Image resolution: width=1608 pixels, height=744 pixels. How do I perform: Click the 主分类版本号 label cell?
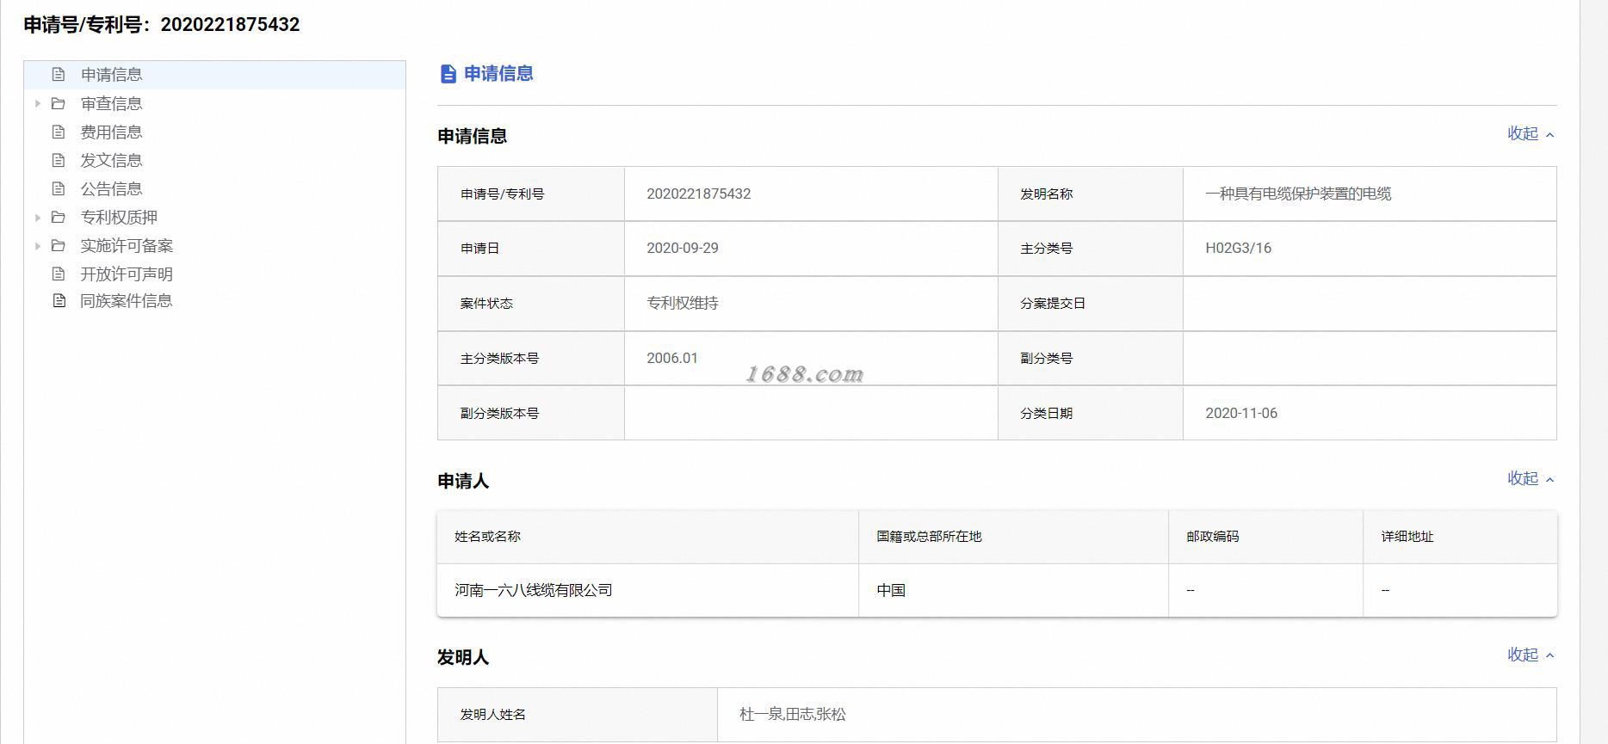tap(531, 358)
